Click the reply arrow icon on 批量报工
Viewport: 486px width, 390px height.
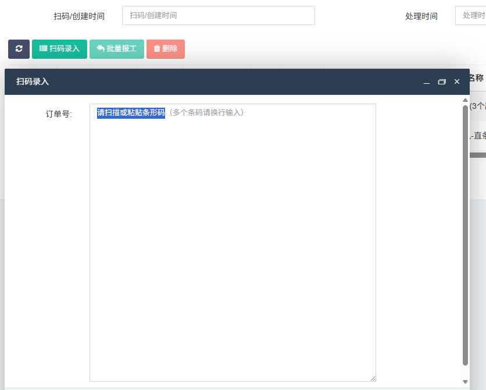[x=101, y=48]
